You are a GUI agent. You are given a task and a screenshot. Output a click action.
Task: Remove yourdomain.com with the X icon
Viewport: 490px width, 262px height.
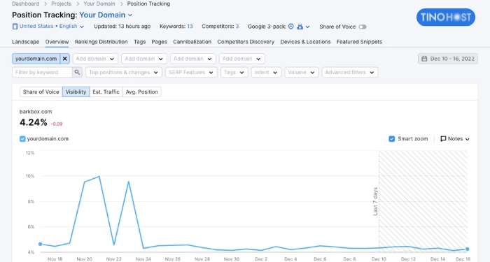tap(64, 59)
